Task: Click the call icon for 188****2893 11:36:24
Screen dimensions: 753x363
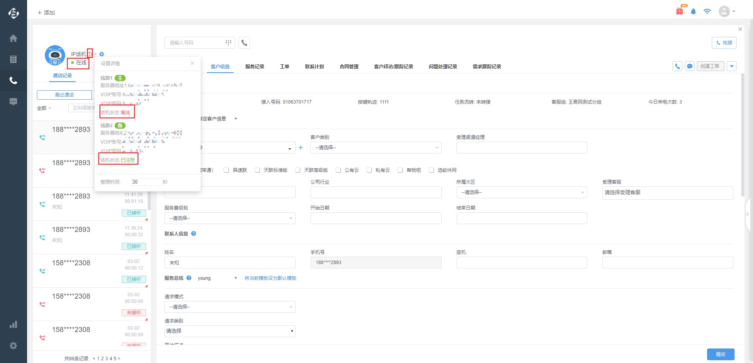Action: pos(42,237)
